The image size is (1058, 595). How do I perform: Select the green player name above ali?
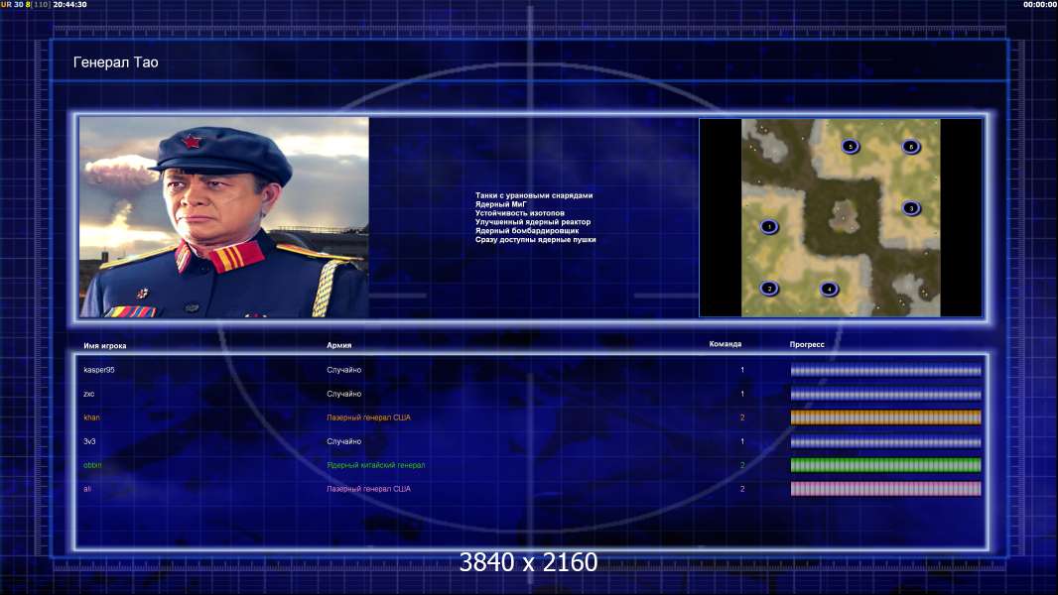(92, 465)
